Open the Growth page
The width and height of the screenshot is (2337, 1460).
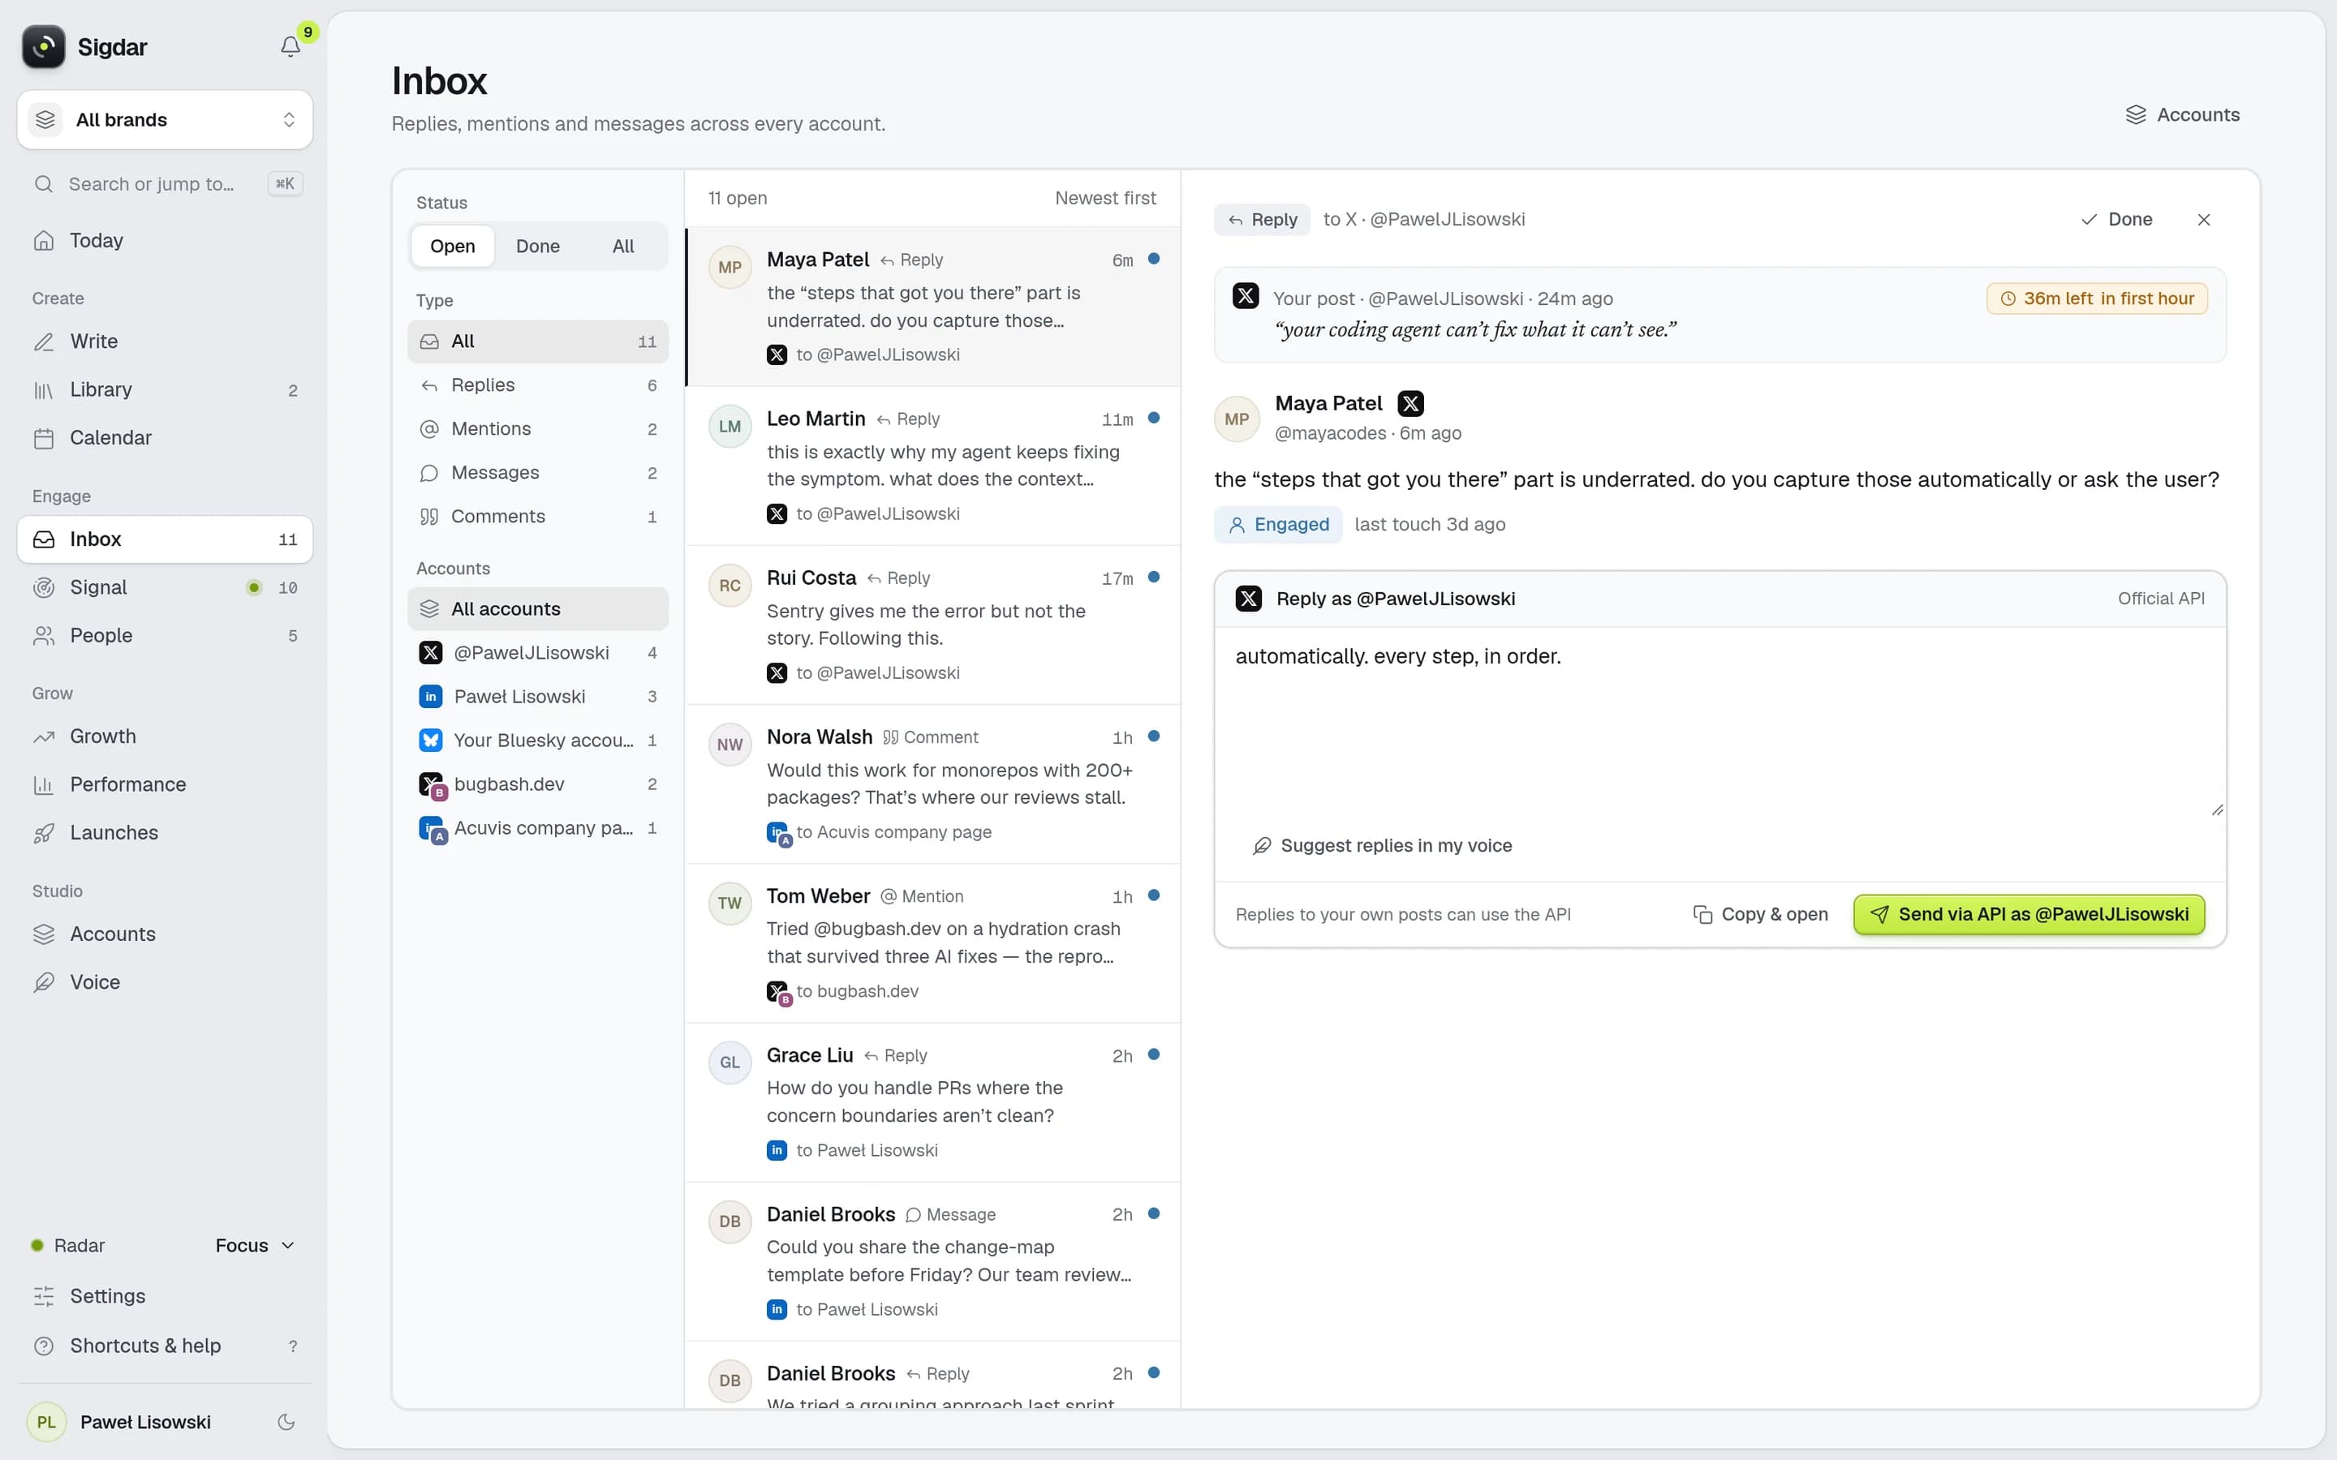point(166,736)
